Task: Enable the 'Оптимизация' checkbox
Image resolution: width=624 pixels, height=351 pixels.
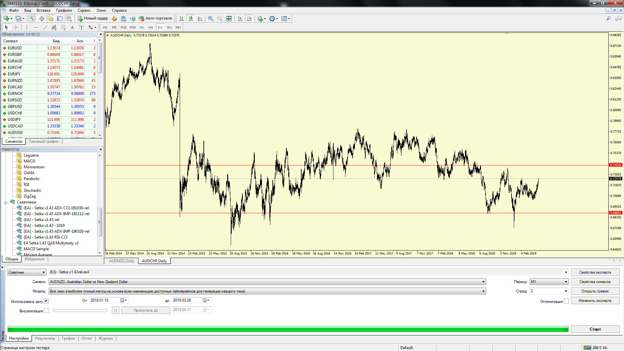Action: (566, 301)
